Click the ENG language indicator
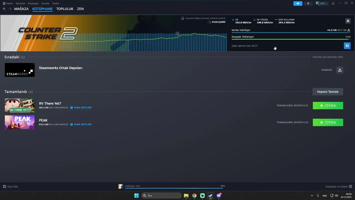Screen dimensions: 355x200 point(325,196)
